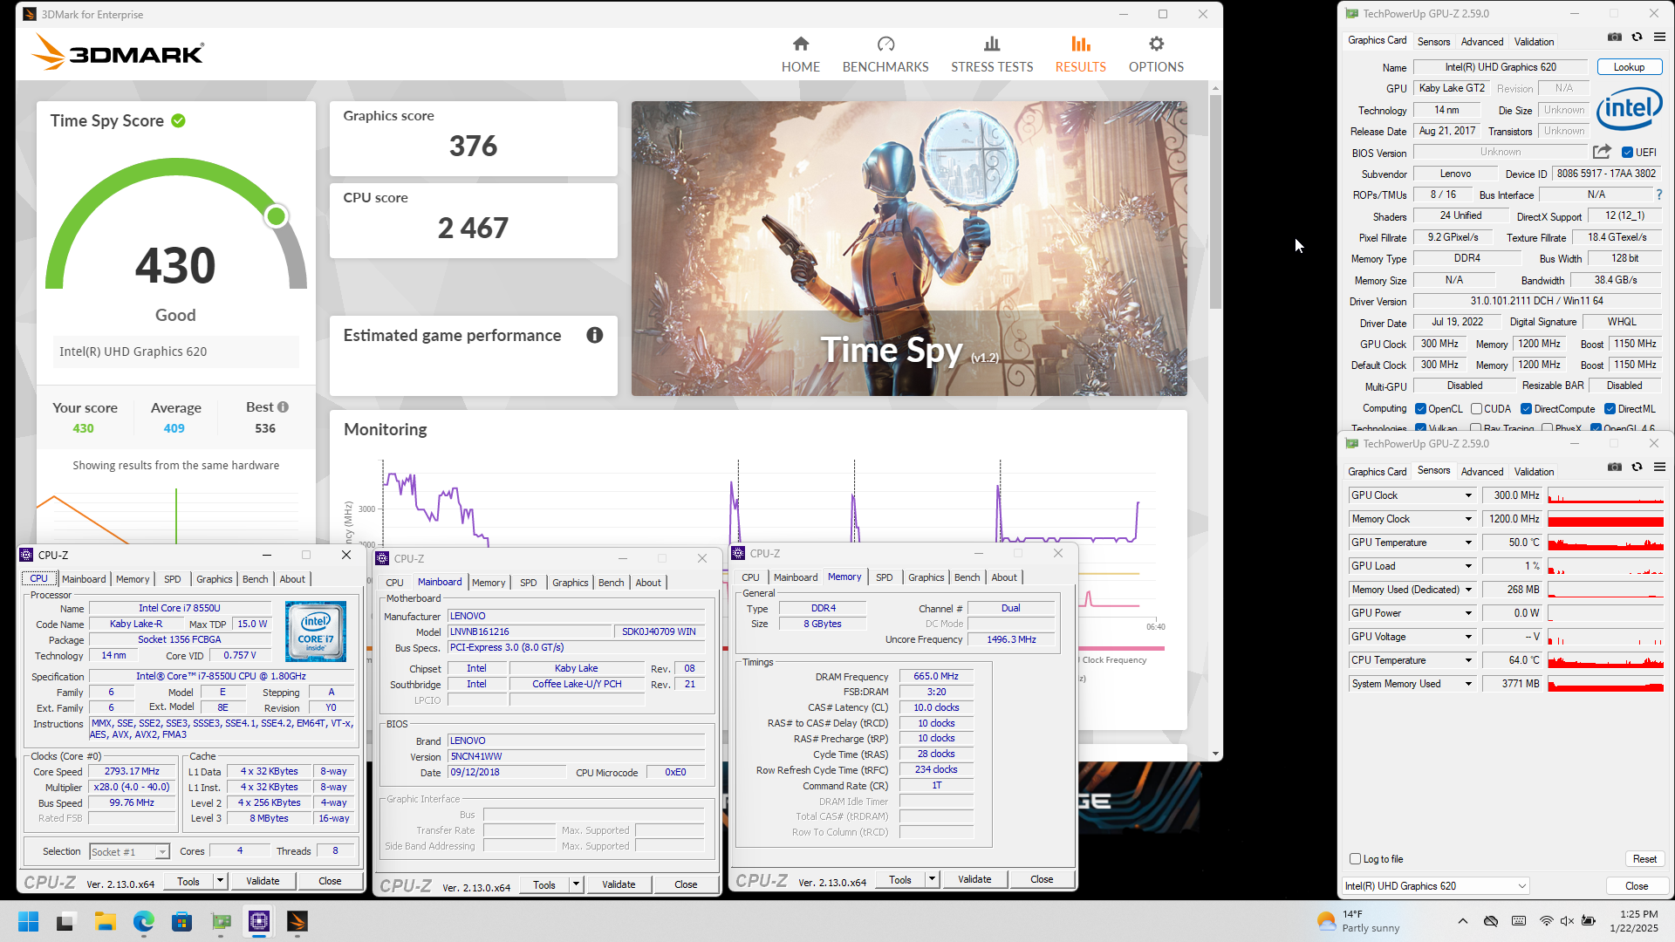The width and height of the screenshot is (1675, 942).
Task: Click Reset in GPU-Z Sensors window
Action: 1644,859
